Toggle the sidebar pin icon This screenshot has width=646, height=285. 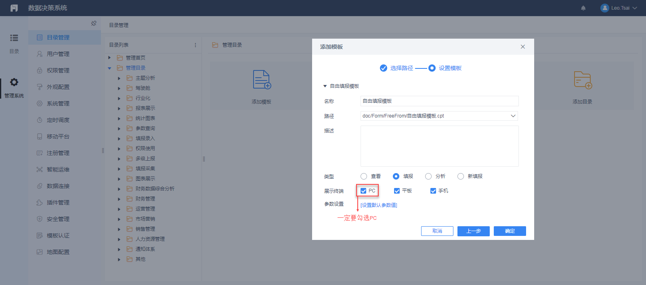tap(94, 23)
